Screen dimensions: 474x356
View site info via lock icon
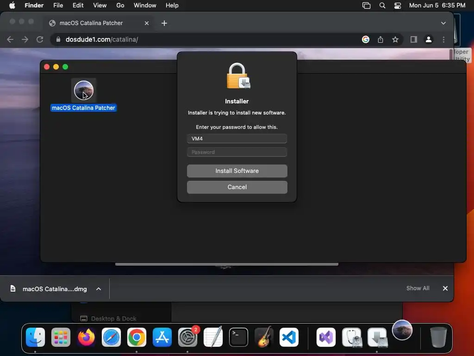click(x=58, y=39)
